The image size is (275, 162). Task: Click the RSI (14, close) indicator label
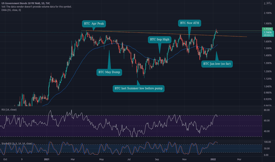[9, 110]
